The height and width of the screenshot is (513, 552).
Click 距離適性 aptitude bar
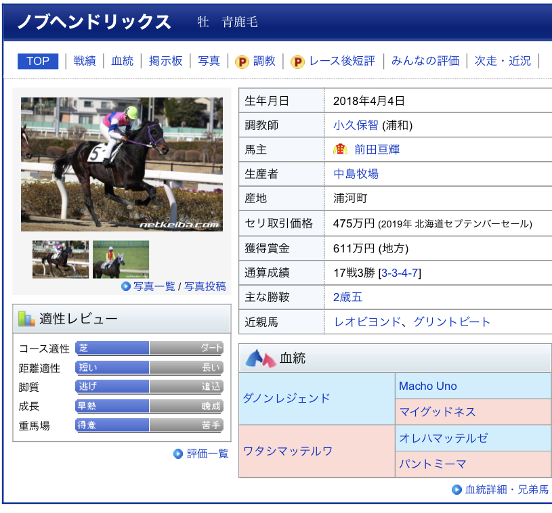point(149,367)
